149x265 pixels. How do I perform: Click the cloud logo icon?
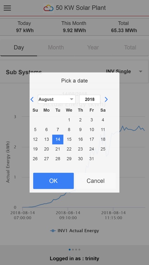[x=49, y=8]
